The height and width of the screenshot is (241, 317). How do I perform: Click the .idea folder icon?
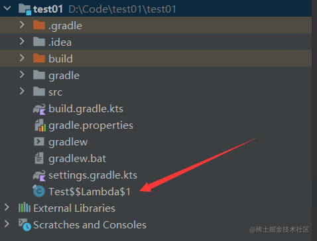[39, 42]
